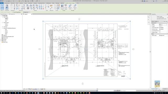168x94 pixels.
Task: Click the Revit application logo
Action: point(1,1)
